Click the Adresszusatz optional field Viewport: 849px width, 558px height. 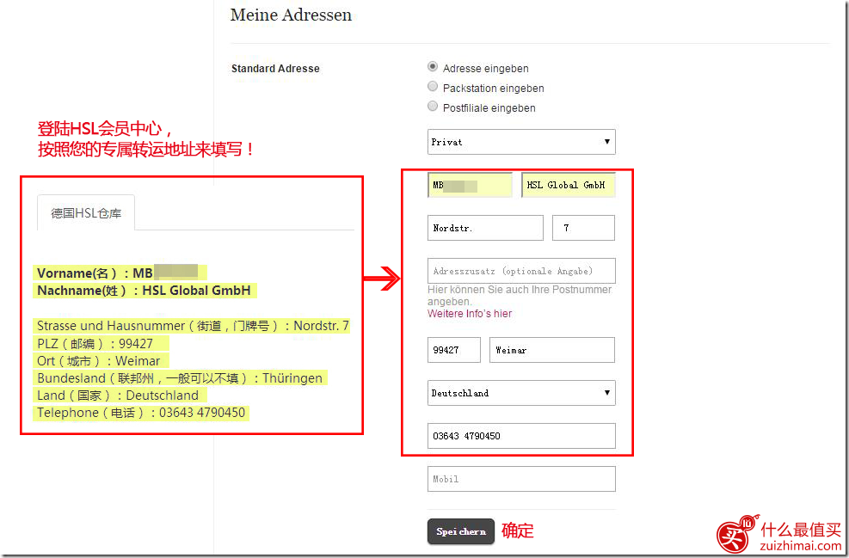(x=521, y=271)
